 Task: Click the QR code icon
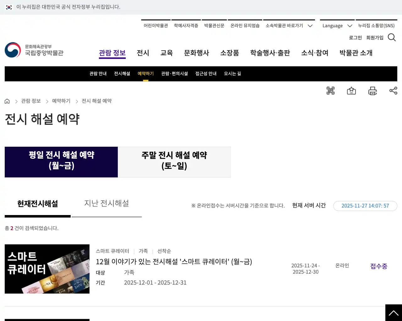(x=330, y=91)
